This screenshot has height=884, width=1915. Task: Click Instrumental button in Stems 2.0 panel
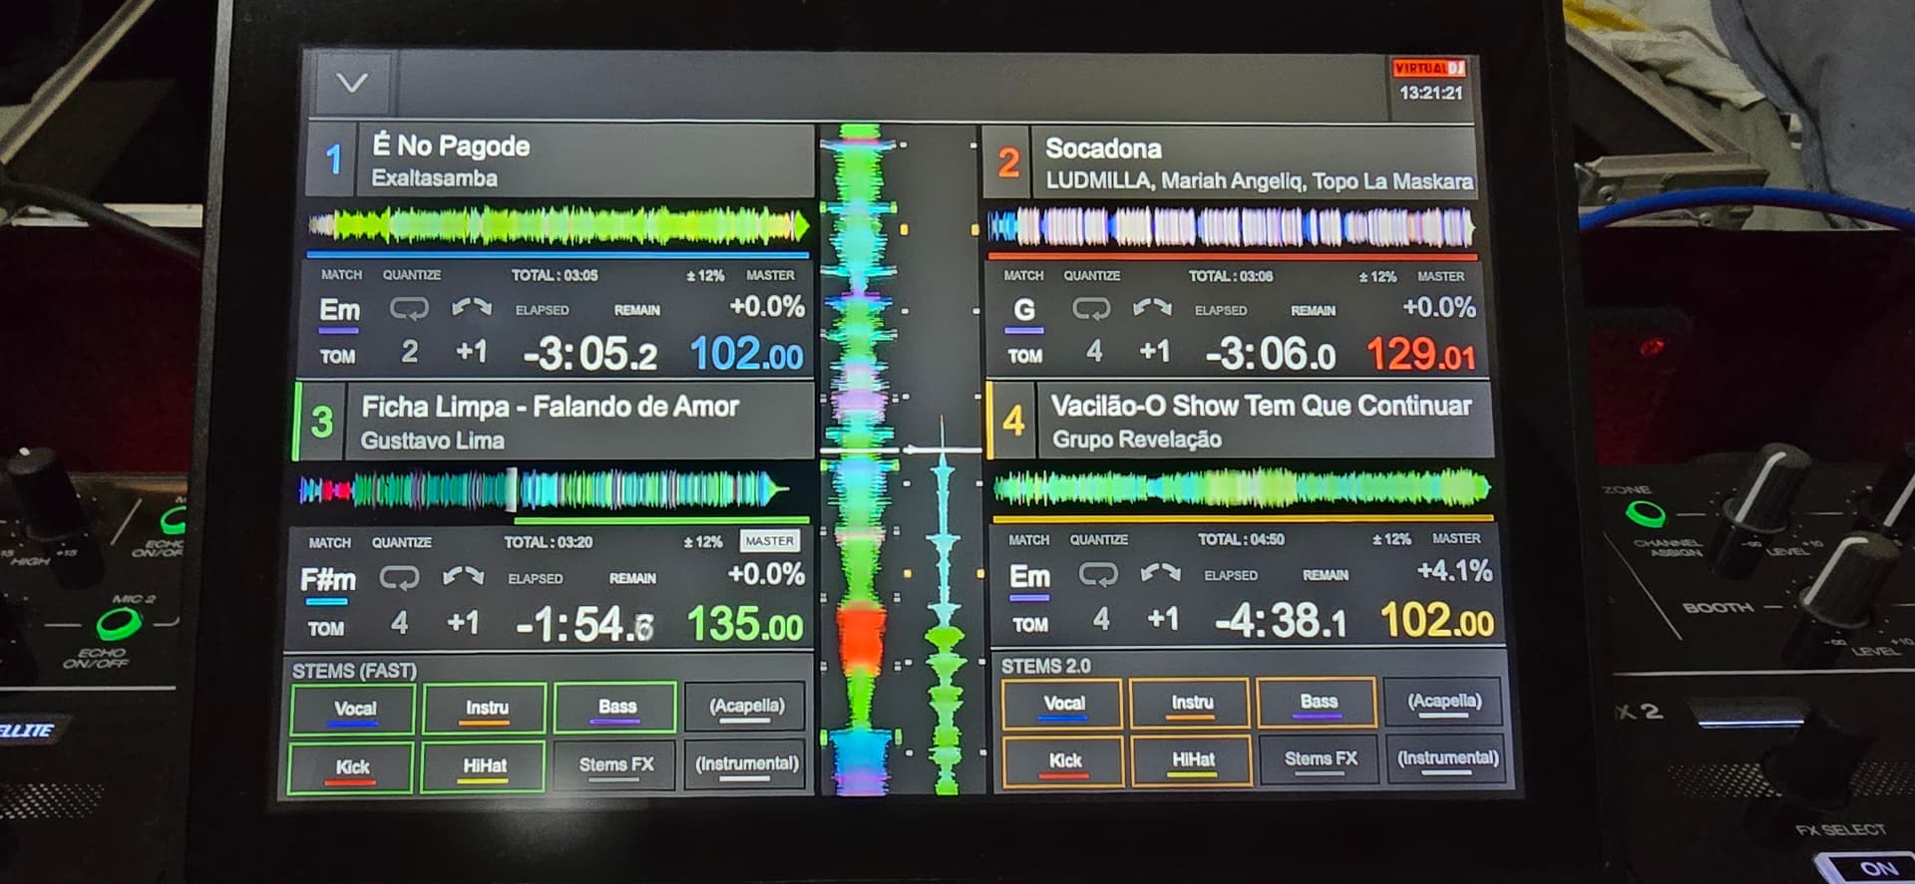coord(1447,759)
